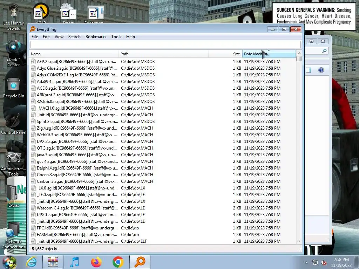Click the help icon in the background window
Viewport: 359px width, 269px height.
click(321, 70)
